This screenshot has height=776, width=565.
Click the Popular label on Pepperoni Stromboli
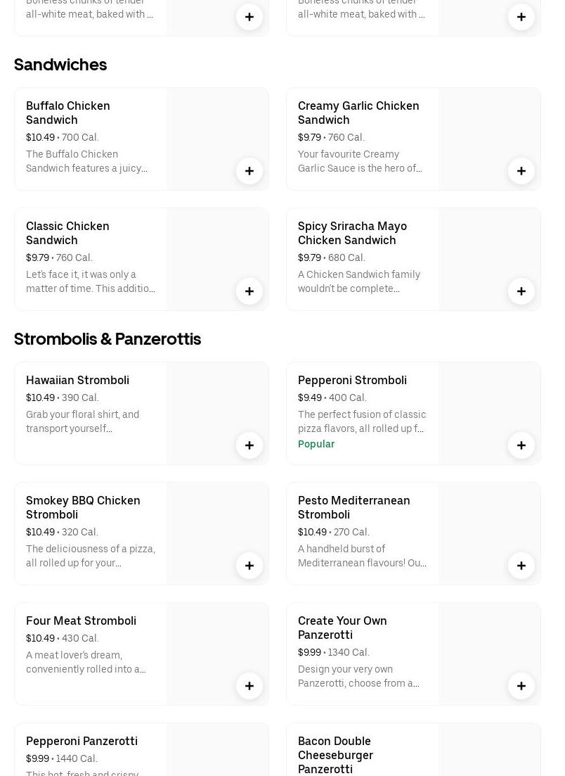316,444
